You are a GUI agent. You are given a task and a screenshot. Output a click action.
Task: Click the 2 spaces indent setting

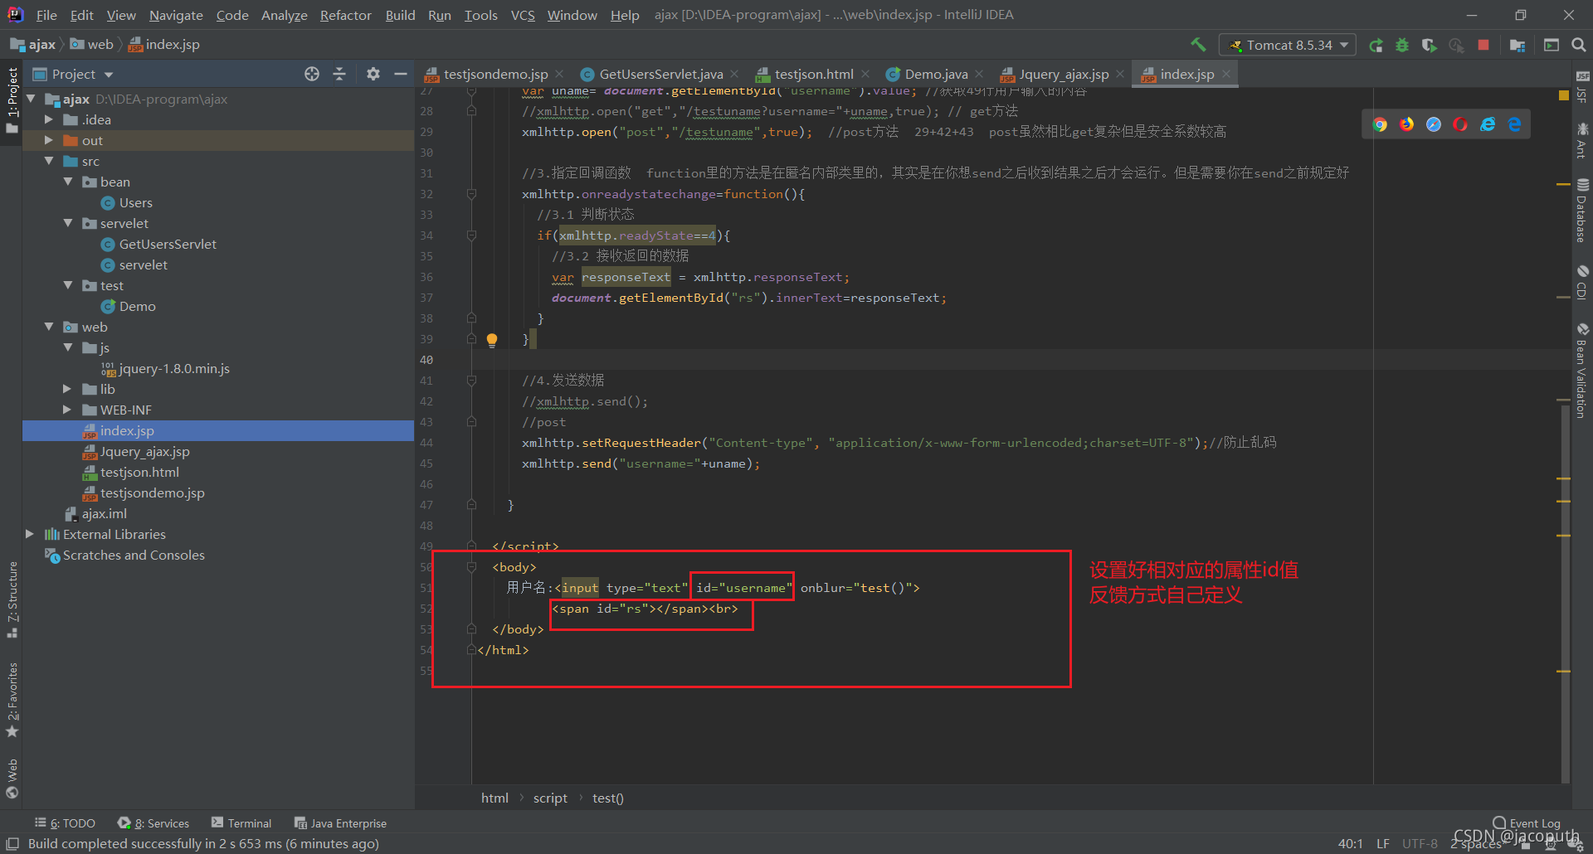[1476, 843]
